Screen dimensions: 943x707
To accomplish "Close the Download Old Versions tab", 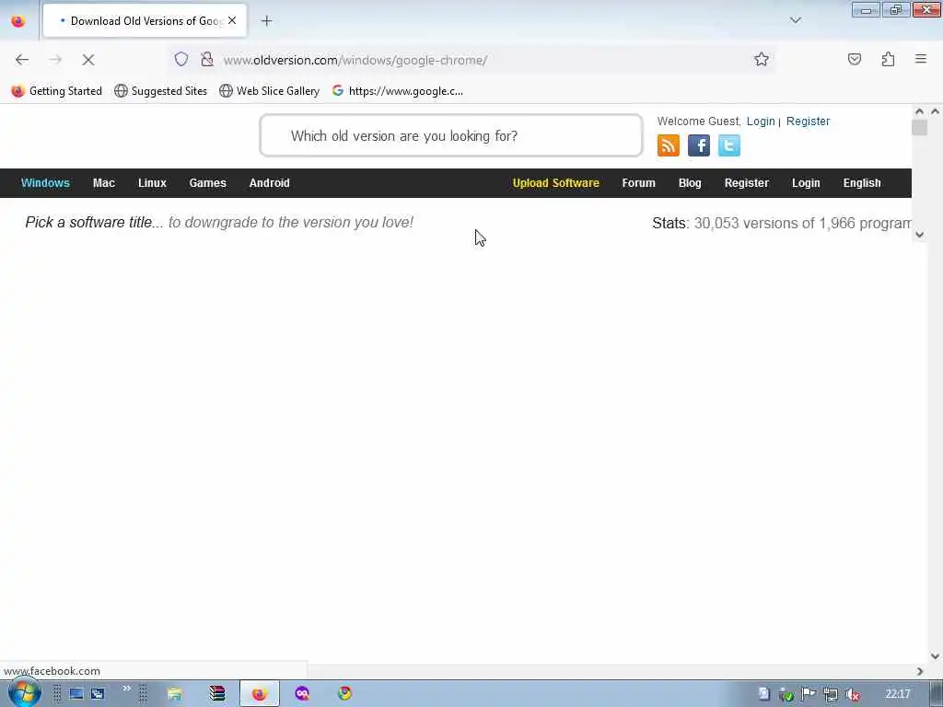I will (232, 20).
